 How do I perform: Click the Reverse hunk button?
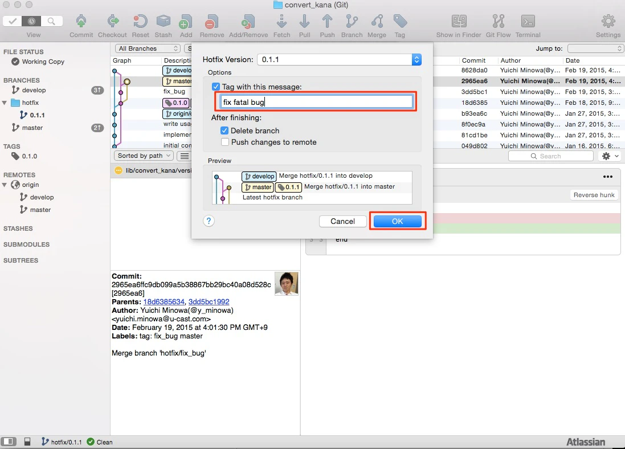click(x=594, y=195)
